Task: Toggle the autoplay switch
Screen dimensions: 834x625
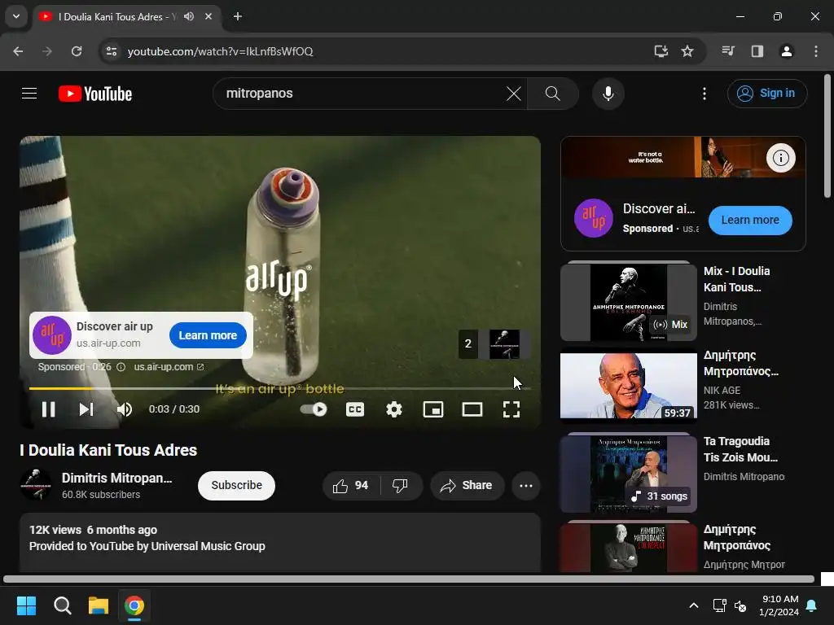Action: pyautogui.click(x=314, y=409)
